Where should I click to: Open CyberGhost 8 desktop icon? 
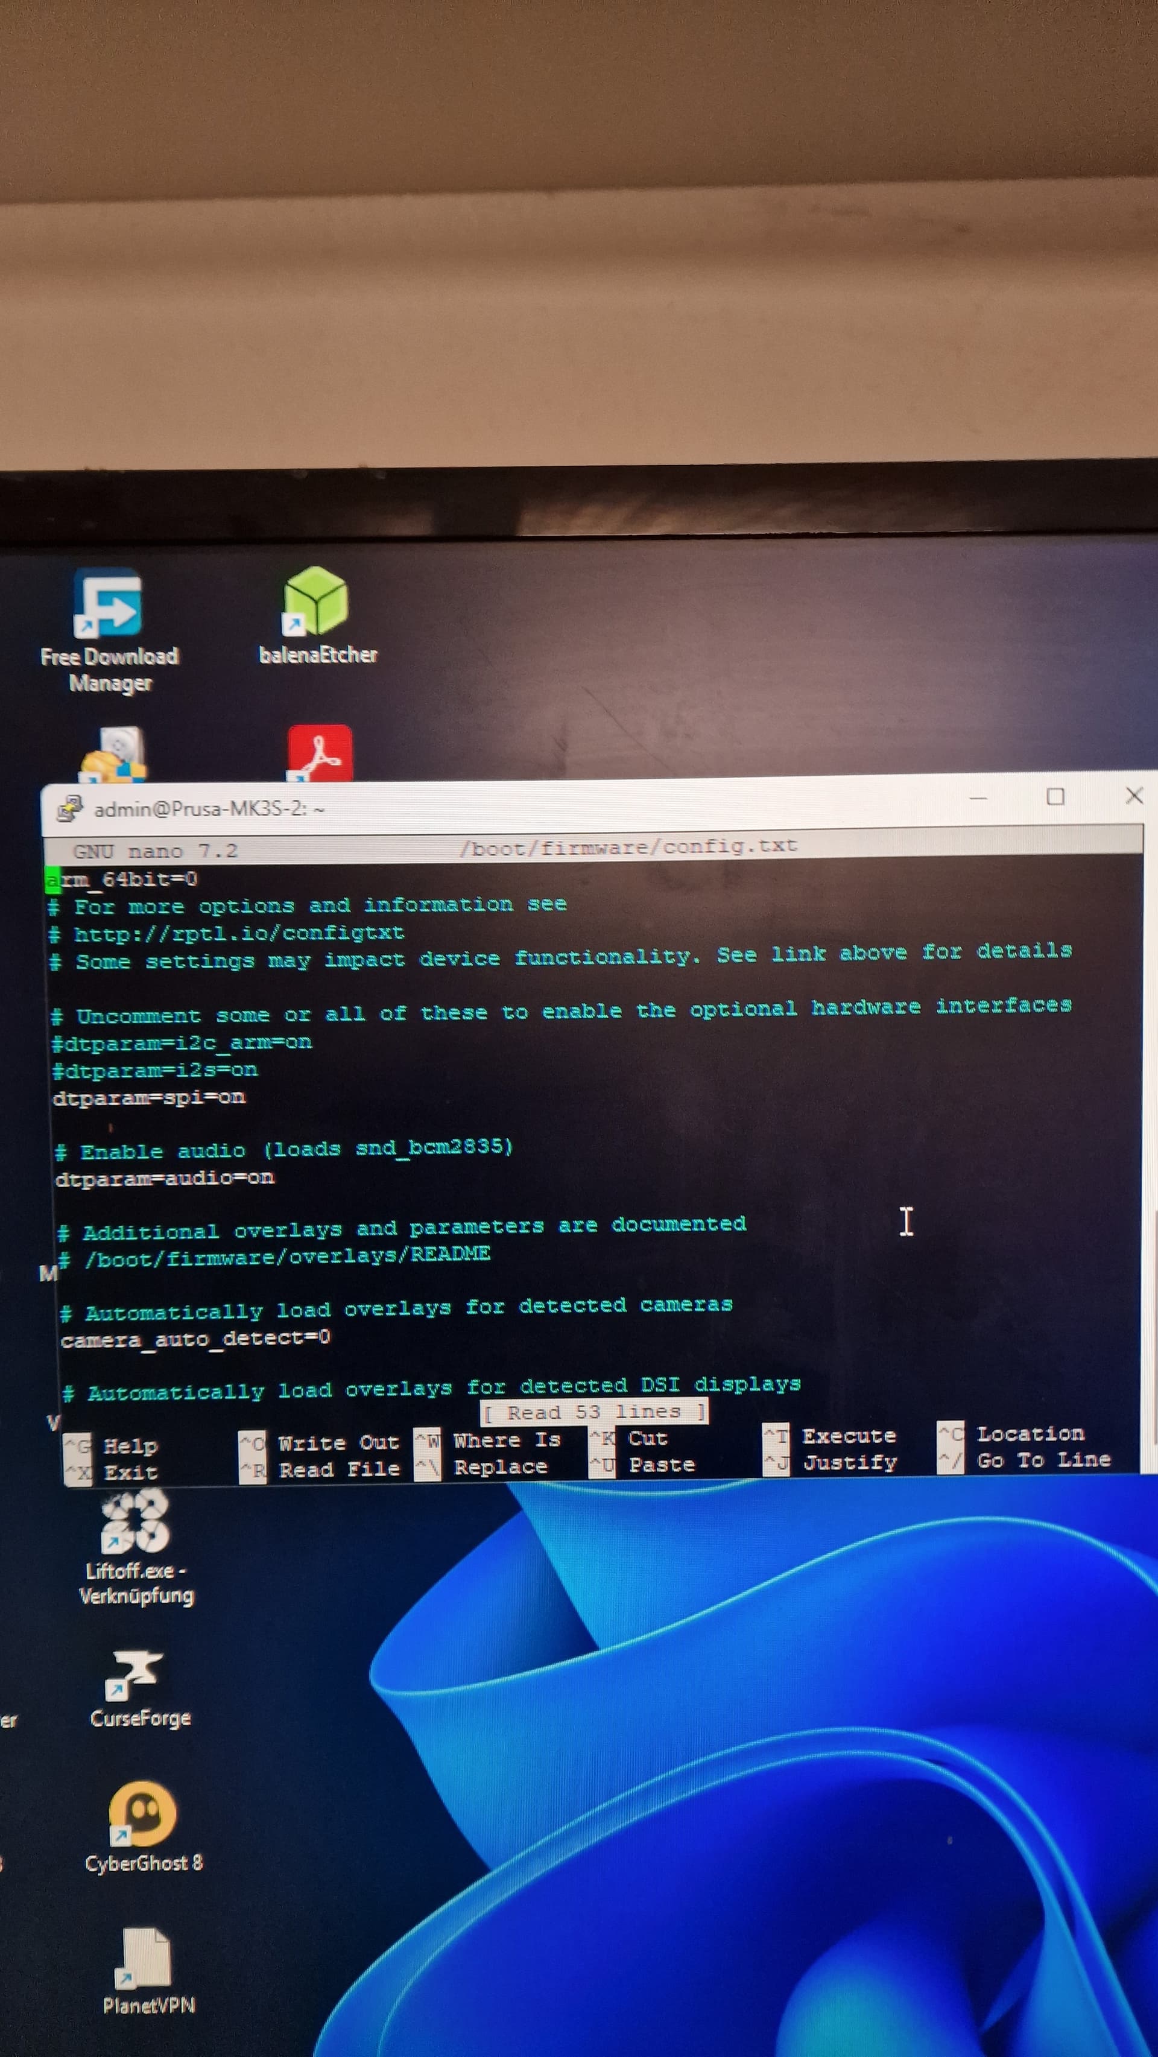coord(142,1815)
